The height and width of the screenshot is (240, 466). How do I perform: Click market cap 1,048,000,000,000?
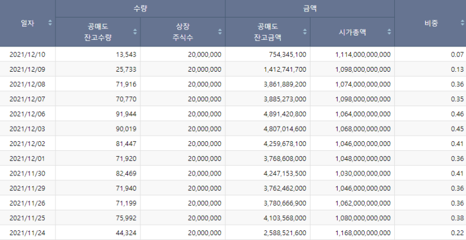click(x=363, y=159)
